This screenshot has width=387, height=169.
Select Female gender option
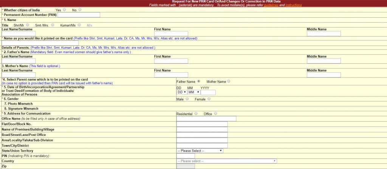pyautogui.click(x=209, y=99)
